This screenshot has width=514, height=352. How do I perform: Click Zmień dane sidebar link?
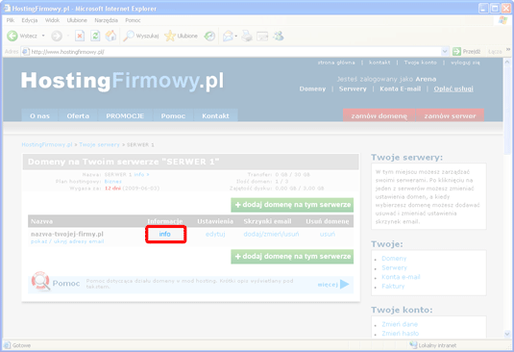point(400,324)
